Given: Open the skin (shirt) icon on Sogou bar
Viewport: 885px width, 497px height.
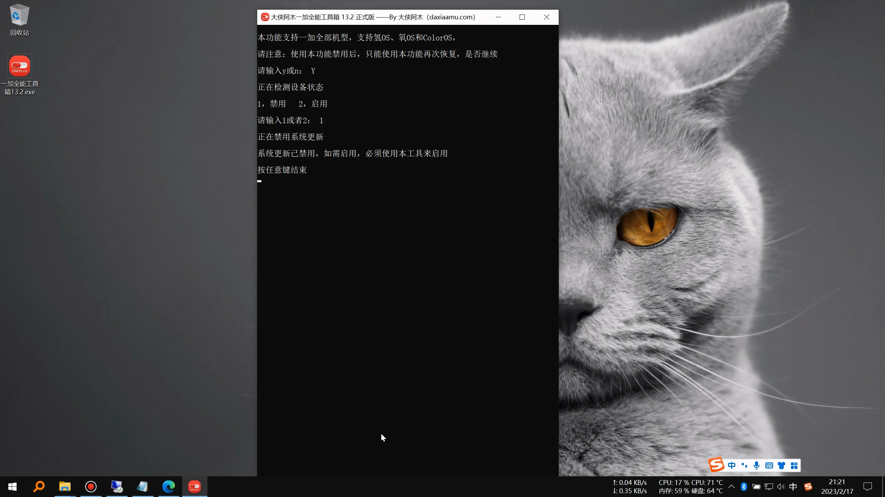Looking at the screenshot, I should coord(782,466).
